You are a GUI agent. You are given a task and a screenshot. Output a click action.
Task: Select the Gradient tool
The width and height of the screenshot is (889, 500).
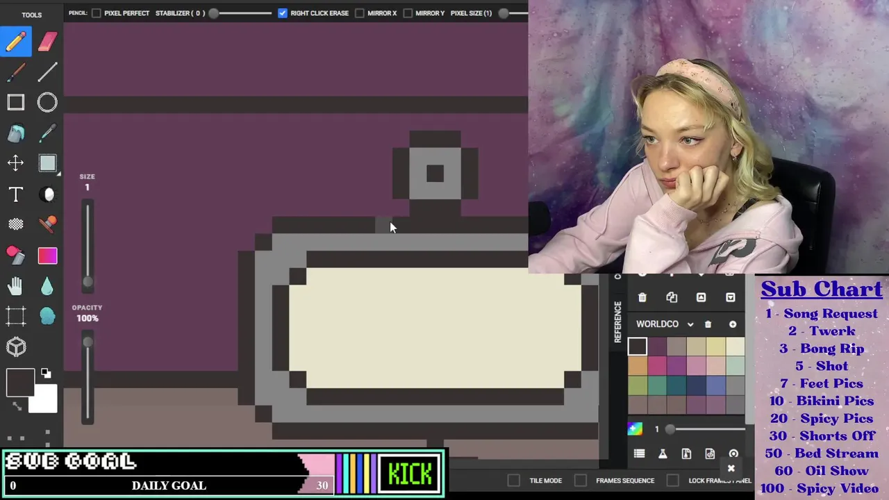click(47, 256)
